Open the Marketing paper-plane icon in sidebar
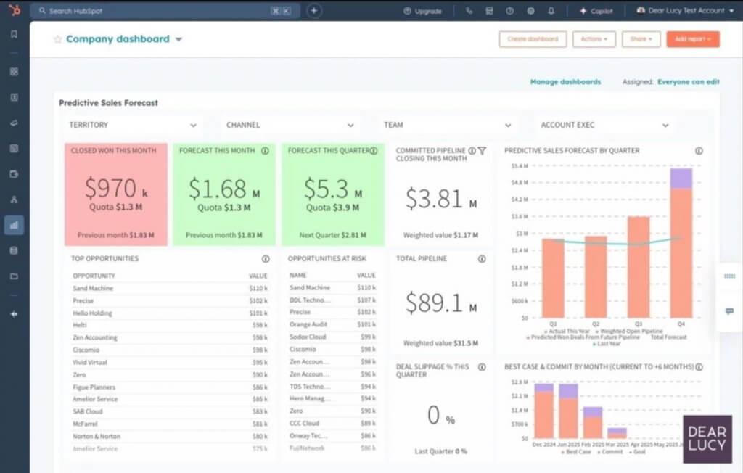The image size is (743, 473). (13, 123)
